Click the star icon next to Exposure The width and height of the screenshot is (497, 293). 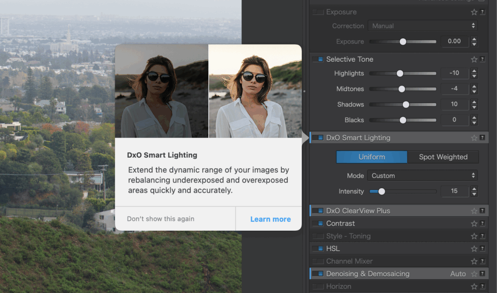click(x=474, y=12)
